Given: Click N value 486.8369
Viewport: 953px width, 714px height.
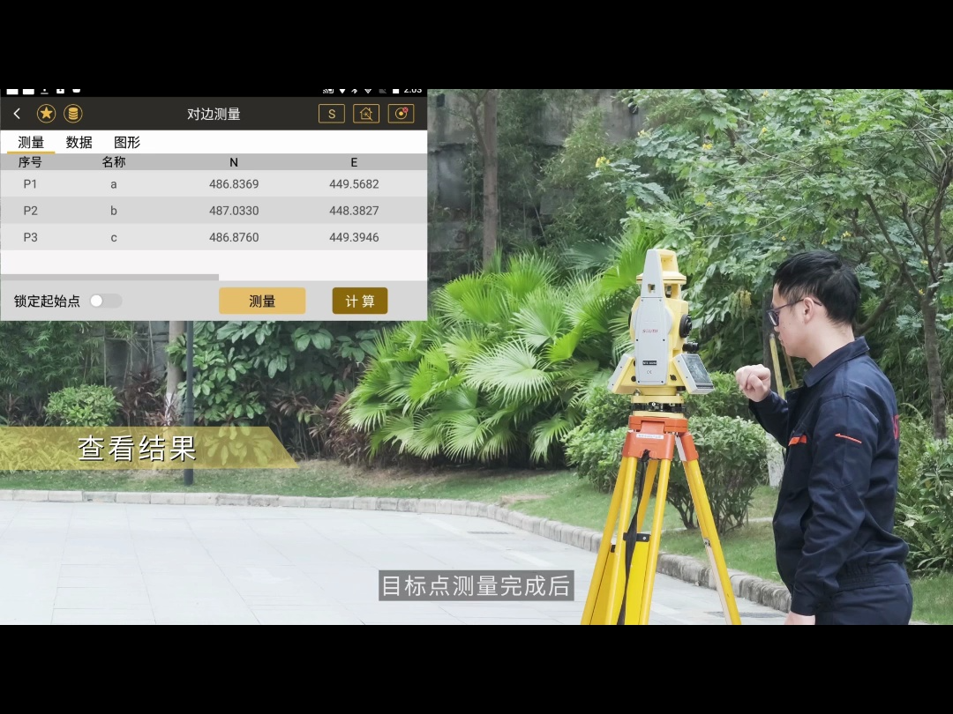Looking at the screenshot, I should pyautogui.click(x=234, y=184).
